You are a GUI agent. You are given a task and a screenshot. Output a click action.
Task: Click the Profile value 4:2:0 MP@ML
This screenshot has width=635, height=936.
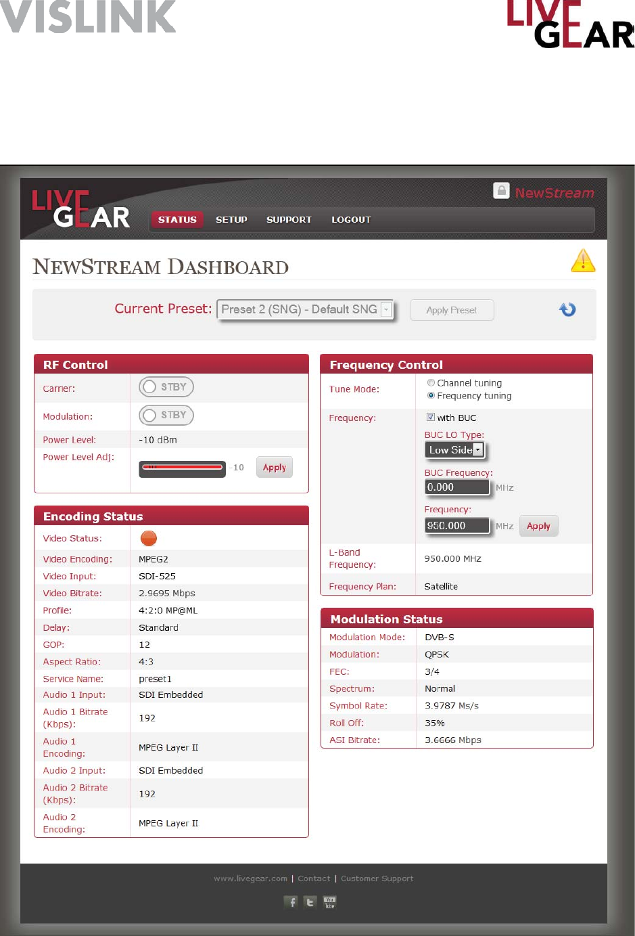pyautogui.click(x=168, y=610)
